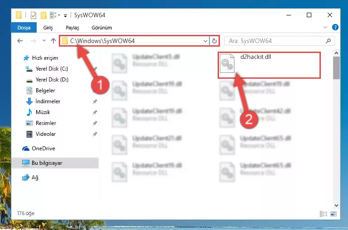Click the pin icon next to Resimler
348x230 pixels.
[x=95, y=123]
